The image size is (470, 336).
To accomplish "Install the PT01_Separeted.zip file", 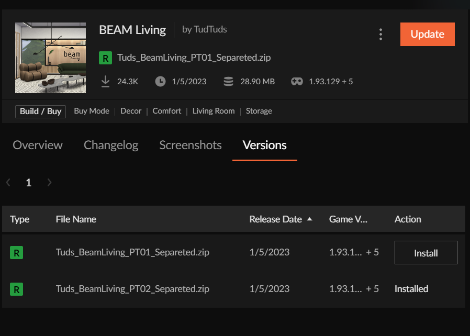I will pos(426,253).
